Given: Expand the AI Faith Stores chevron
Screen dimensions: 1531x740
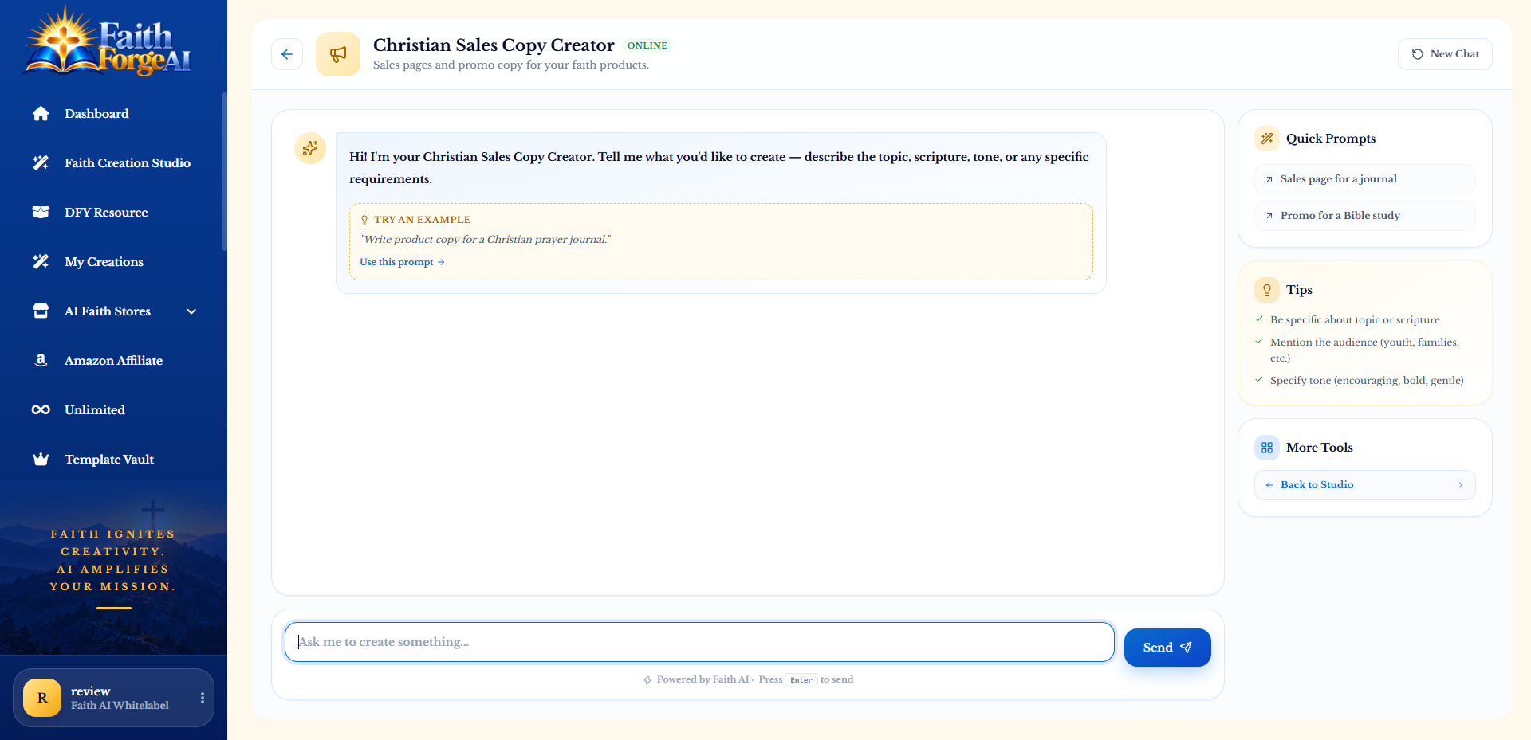Looking at the screenshot, I should (x=191, y=311).
